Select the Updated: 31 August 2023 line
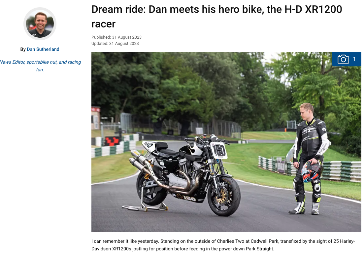This screenshot has height=256, width=364. 115,44
